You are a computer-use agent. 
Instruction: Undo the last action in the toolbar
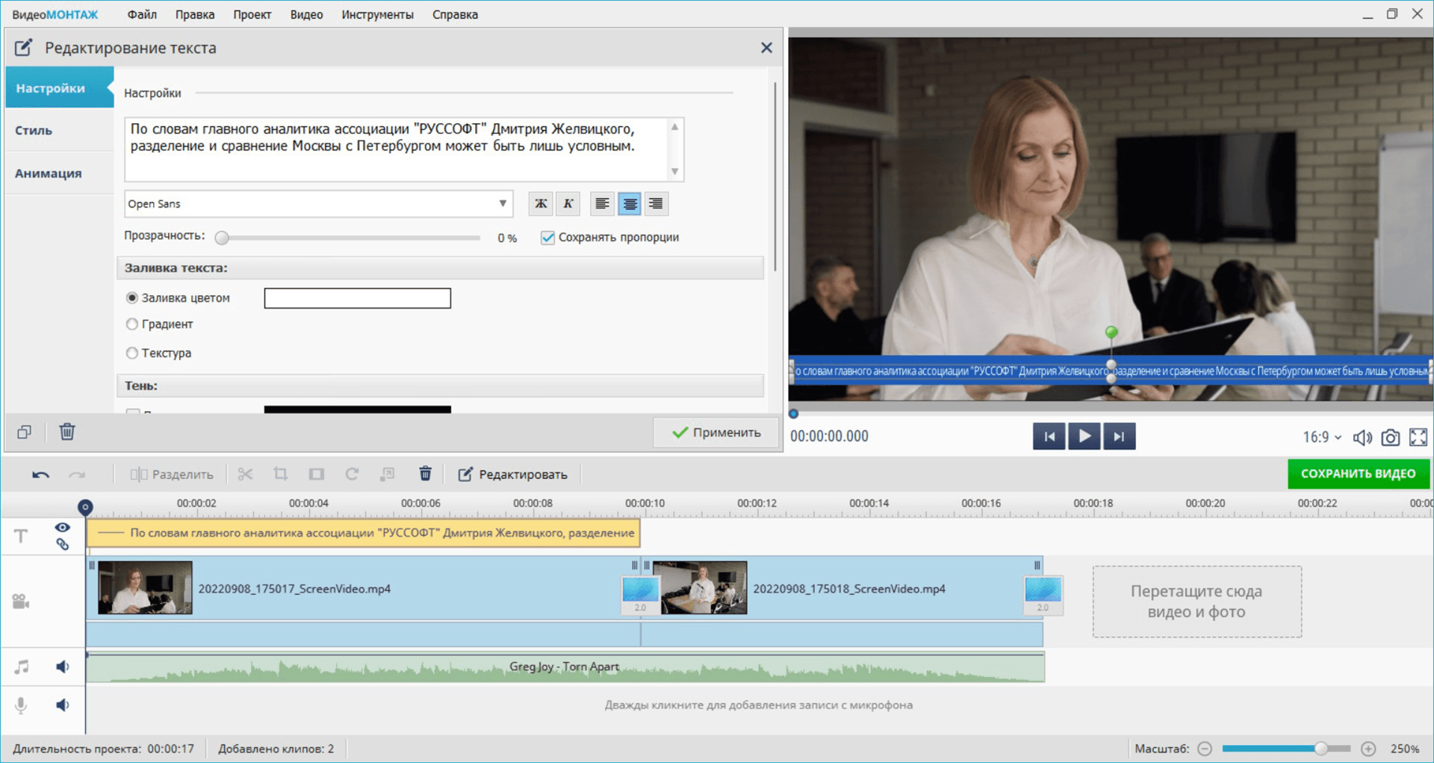point(41,475)
